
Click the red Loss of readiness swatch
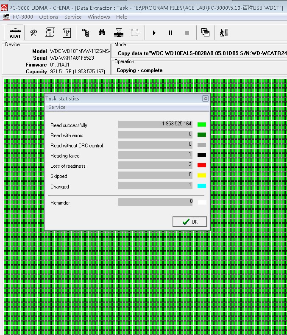[x=202, y=165]
